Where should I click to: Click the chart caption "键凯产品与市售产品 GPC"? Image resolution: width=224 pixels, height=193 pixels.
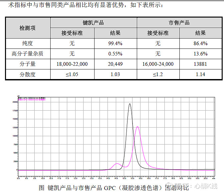82,188
